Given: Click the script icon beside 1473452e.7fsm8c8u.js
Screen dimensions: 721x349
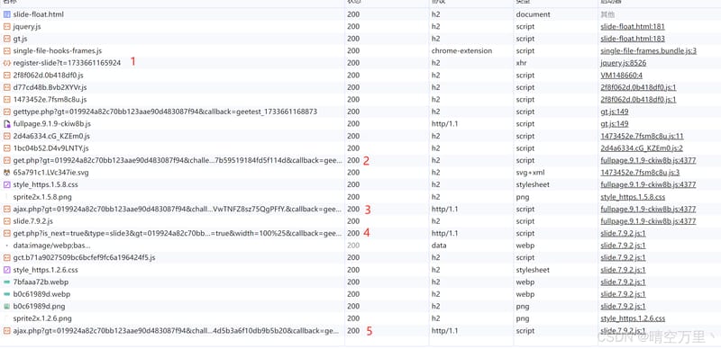Looking at the screenshot, I should tap(6, 100).
